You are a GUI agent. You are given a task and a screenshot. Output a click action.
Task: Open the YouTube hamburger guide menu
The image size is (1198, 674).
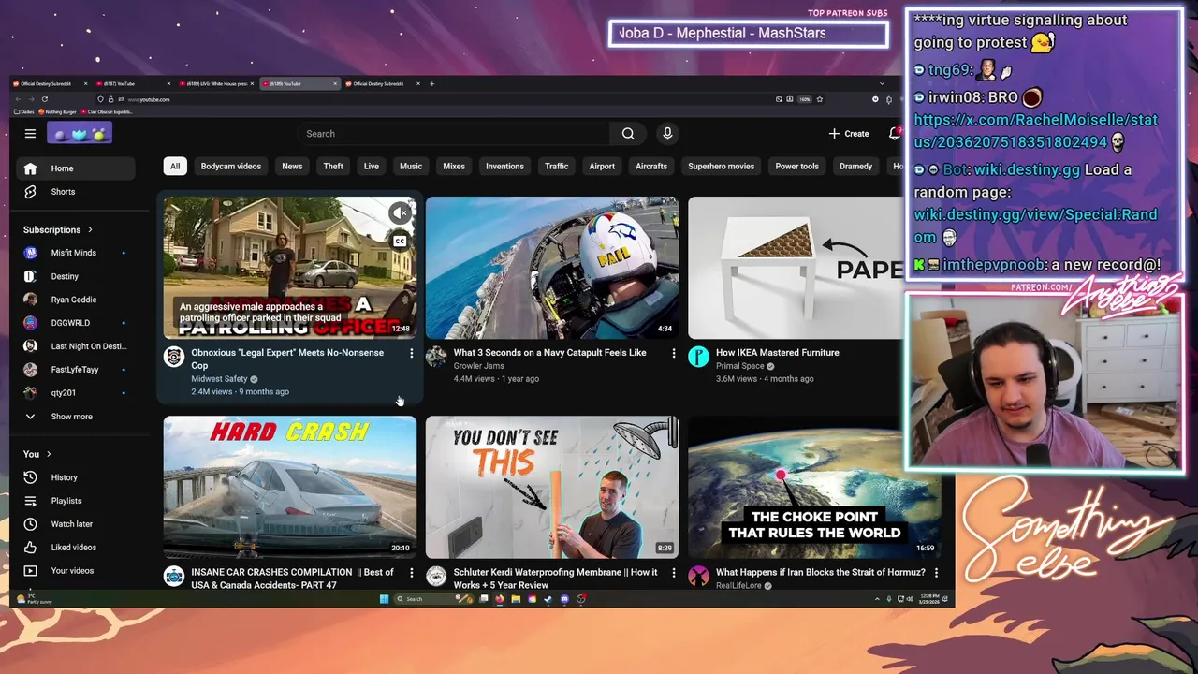coord(30,134)
